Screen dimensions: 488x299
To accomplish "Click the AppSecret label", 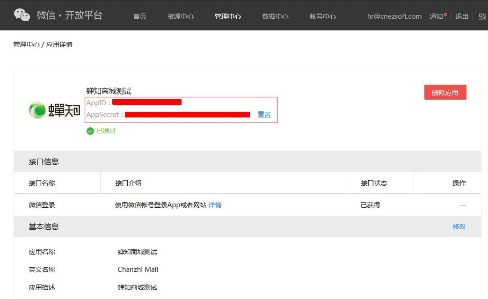I will (105, 115).
